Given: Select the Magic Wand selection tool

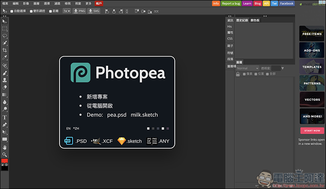Looking at the screenshot, I should (x=4, y=43).
